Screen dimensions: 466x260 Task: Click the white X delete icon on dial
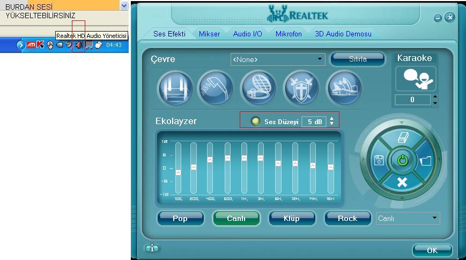coord(402,182)
